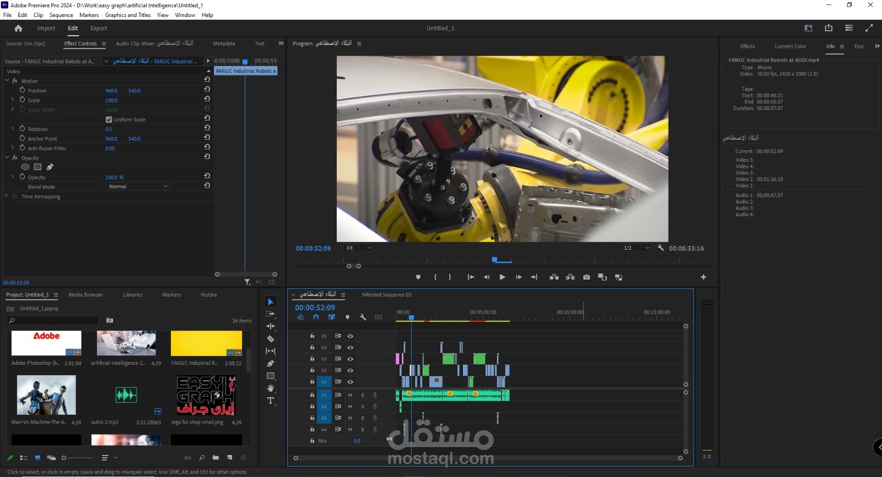Toggle insert sequences as nests

click(300, 317)
